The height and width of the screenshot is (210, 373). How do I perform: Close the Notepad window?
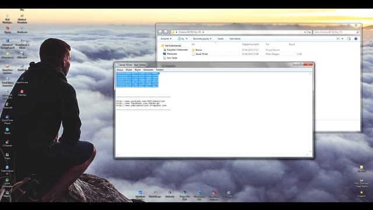click(x=308, y=64)
